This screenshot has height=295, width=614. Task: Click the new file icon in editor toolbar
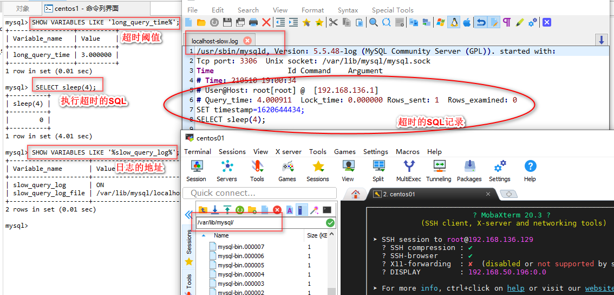(188, 22)
